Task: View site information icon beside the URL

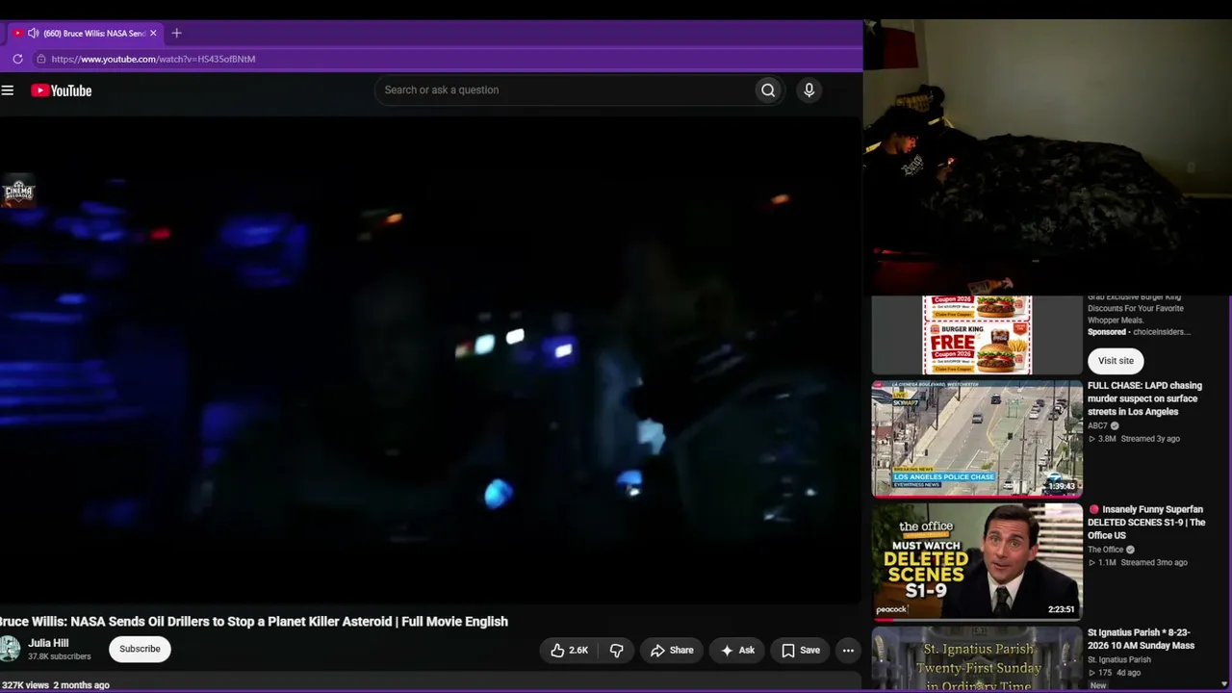Action: click(x=40, y=59)
